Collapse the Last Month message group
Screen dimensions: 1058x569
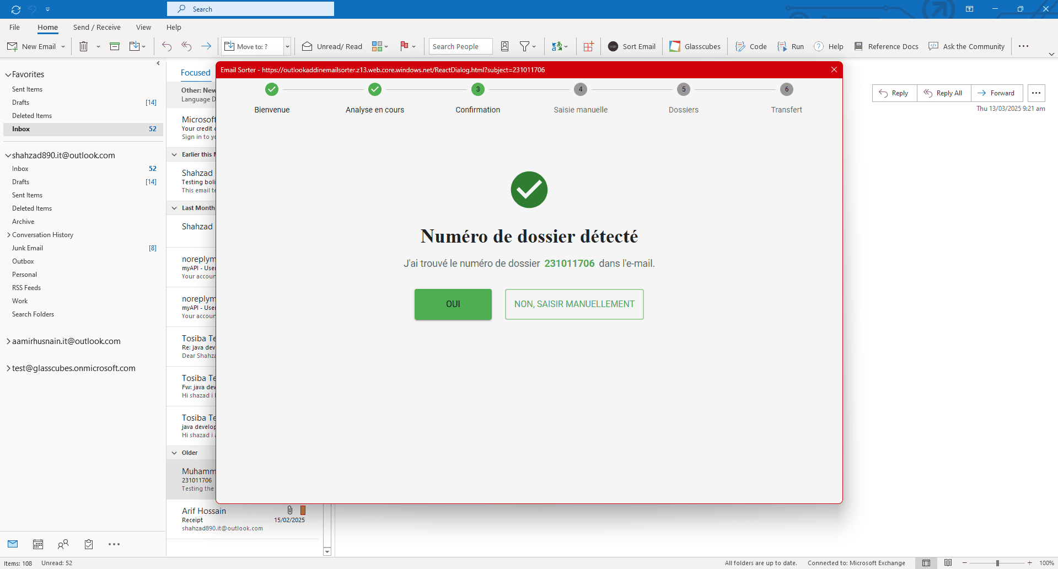(x=174, y=208)
